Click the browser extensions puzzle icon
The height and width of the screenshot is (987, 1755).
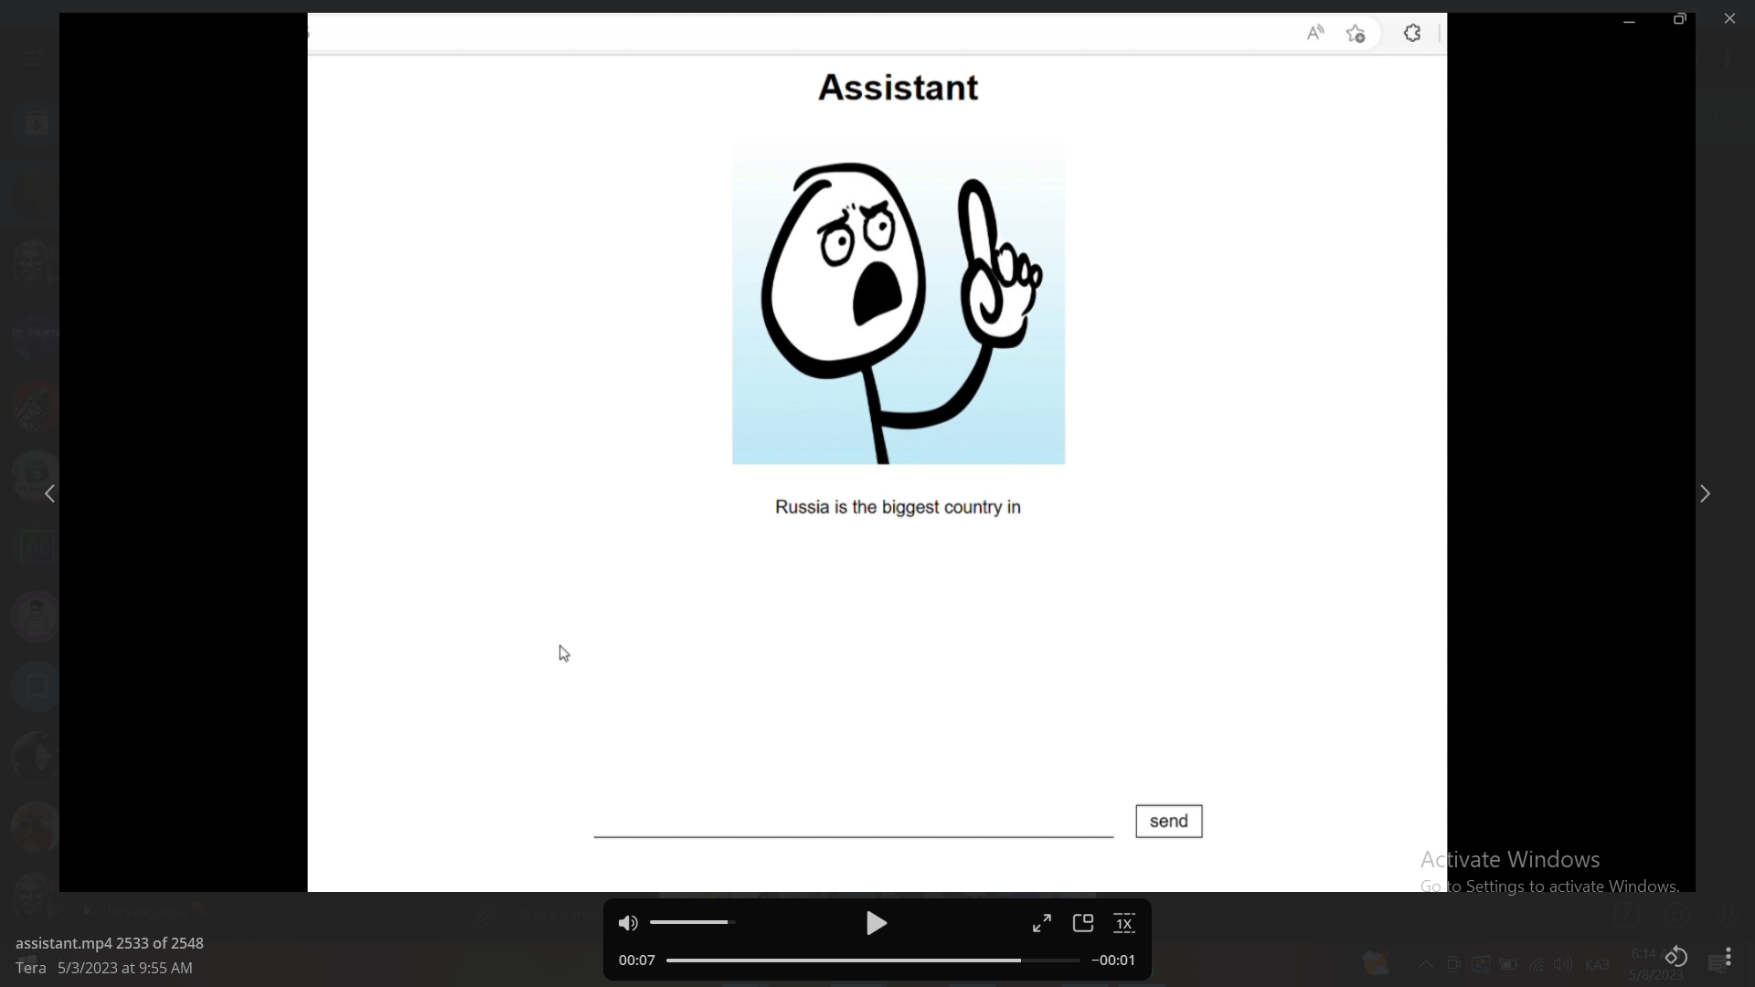click(1412, 34)
